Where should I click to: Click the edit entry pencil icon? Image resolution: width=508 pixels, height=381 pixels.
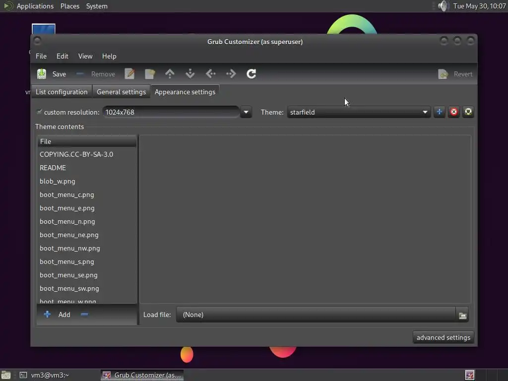coord(129,74)
